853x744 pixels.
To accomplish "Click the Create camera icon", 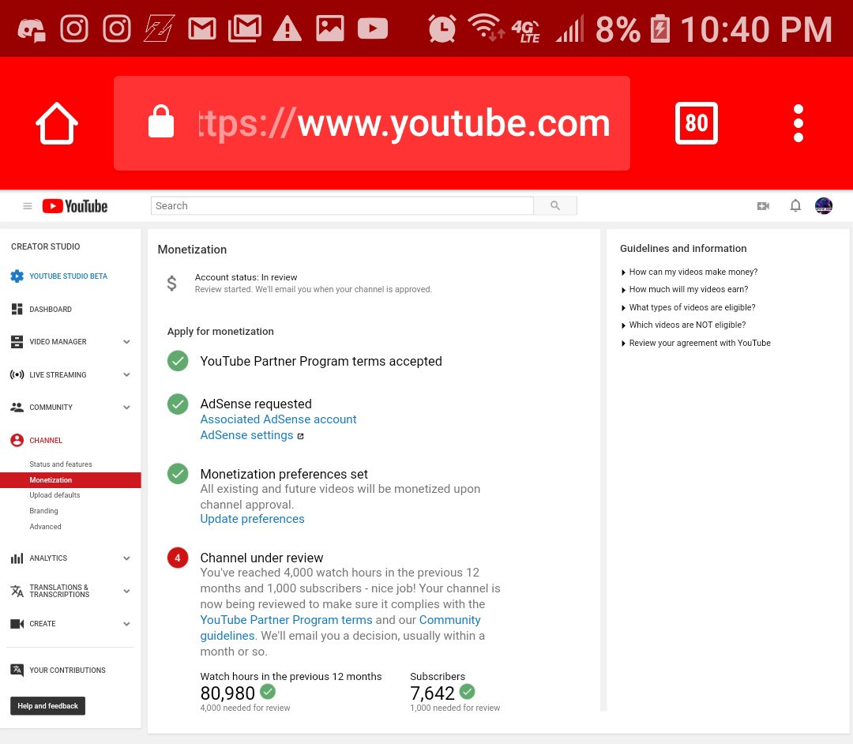I will (17, 623).
